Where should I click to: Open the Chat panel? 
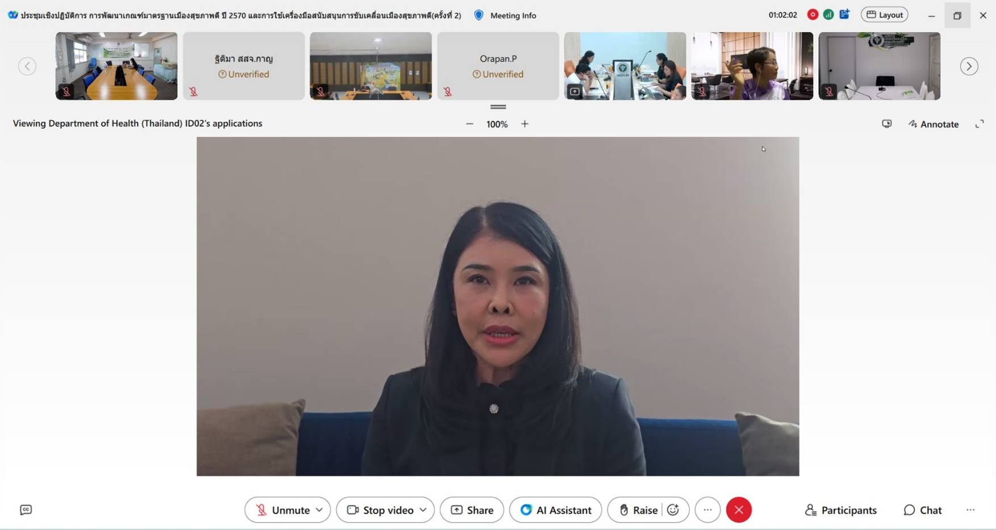pyautogui.click(x=922, y=510)
